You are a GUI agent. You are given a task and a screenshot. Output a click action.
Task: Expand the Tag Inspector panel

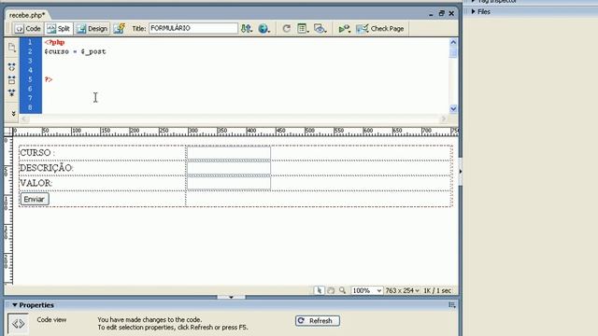[474, 1]
